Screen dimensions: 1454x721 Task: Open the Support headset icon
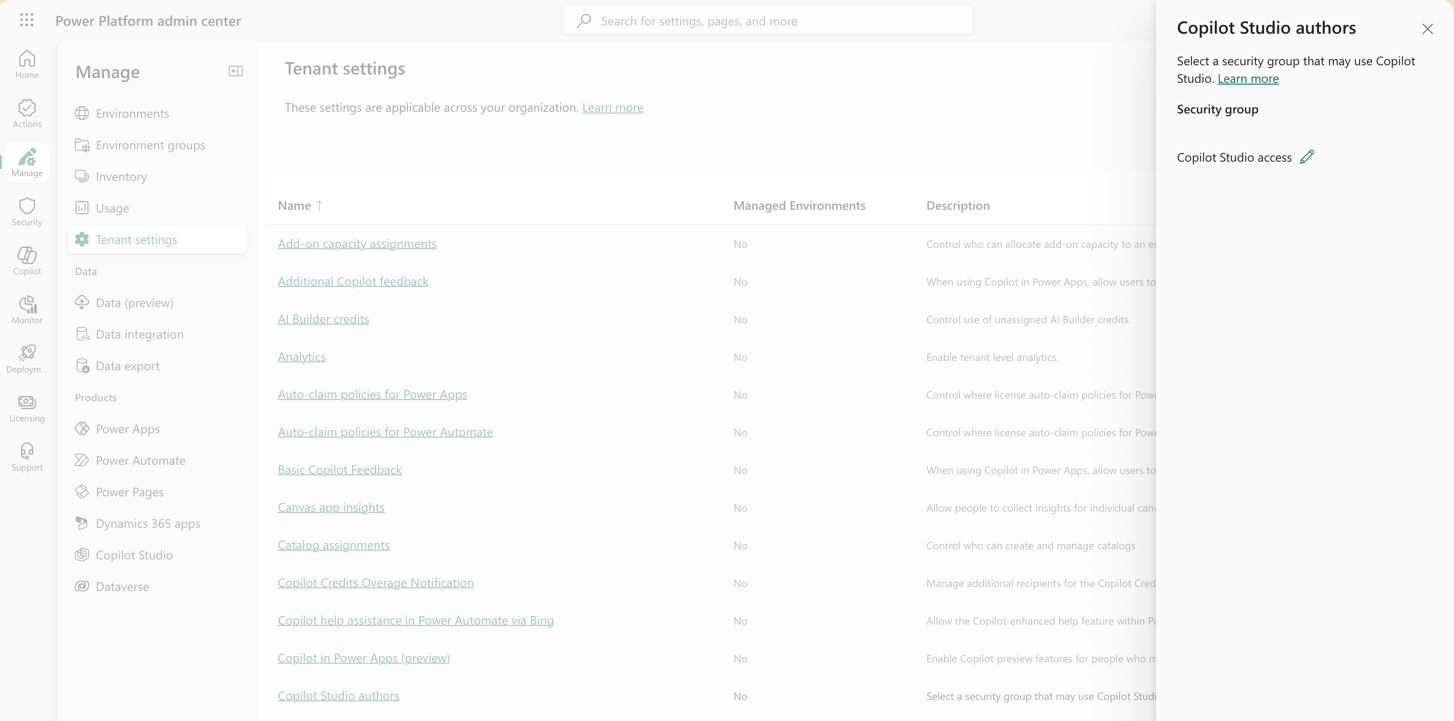pyautogui.click(x=27, y=457)
